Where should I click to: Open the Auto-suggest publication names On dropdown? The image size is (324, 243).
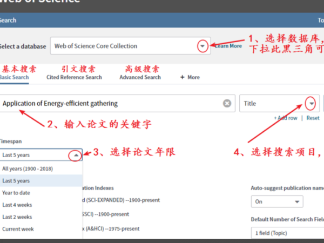(x=277, y=201)
